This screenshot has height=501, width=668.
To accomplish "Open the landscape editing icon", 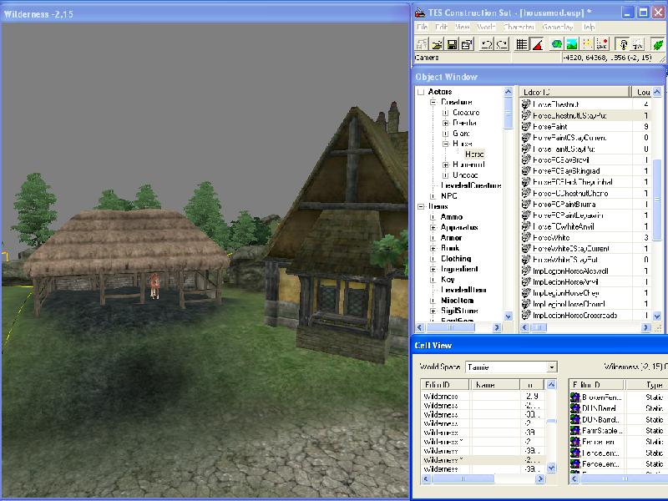I will (x=572, y=44).
